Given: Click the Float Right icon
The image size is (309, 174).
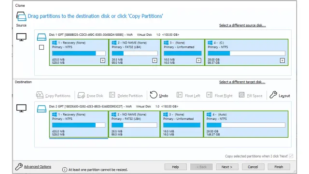Looking at the screenshot, I should coord(209,95).
